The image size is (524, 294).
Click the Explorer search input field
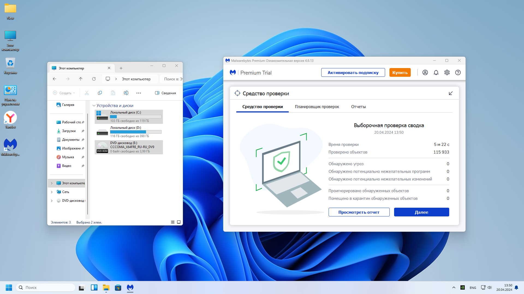[x=172, y=79]
